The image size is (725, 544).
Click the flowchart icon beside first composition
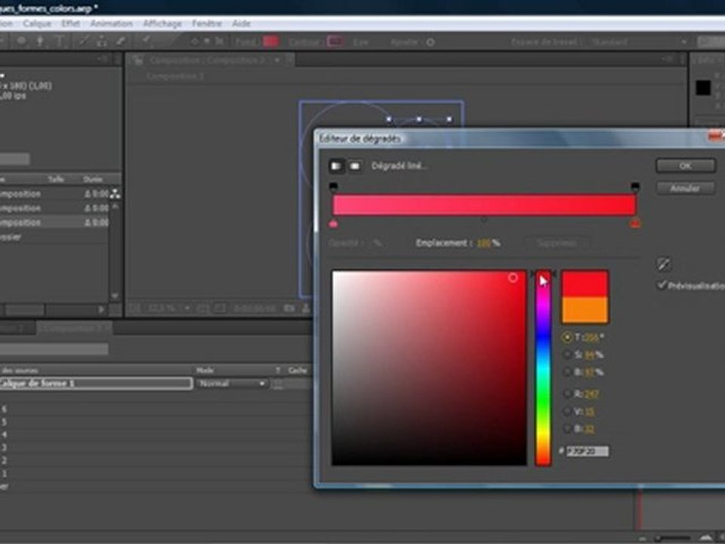coord(115,194)
